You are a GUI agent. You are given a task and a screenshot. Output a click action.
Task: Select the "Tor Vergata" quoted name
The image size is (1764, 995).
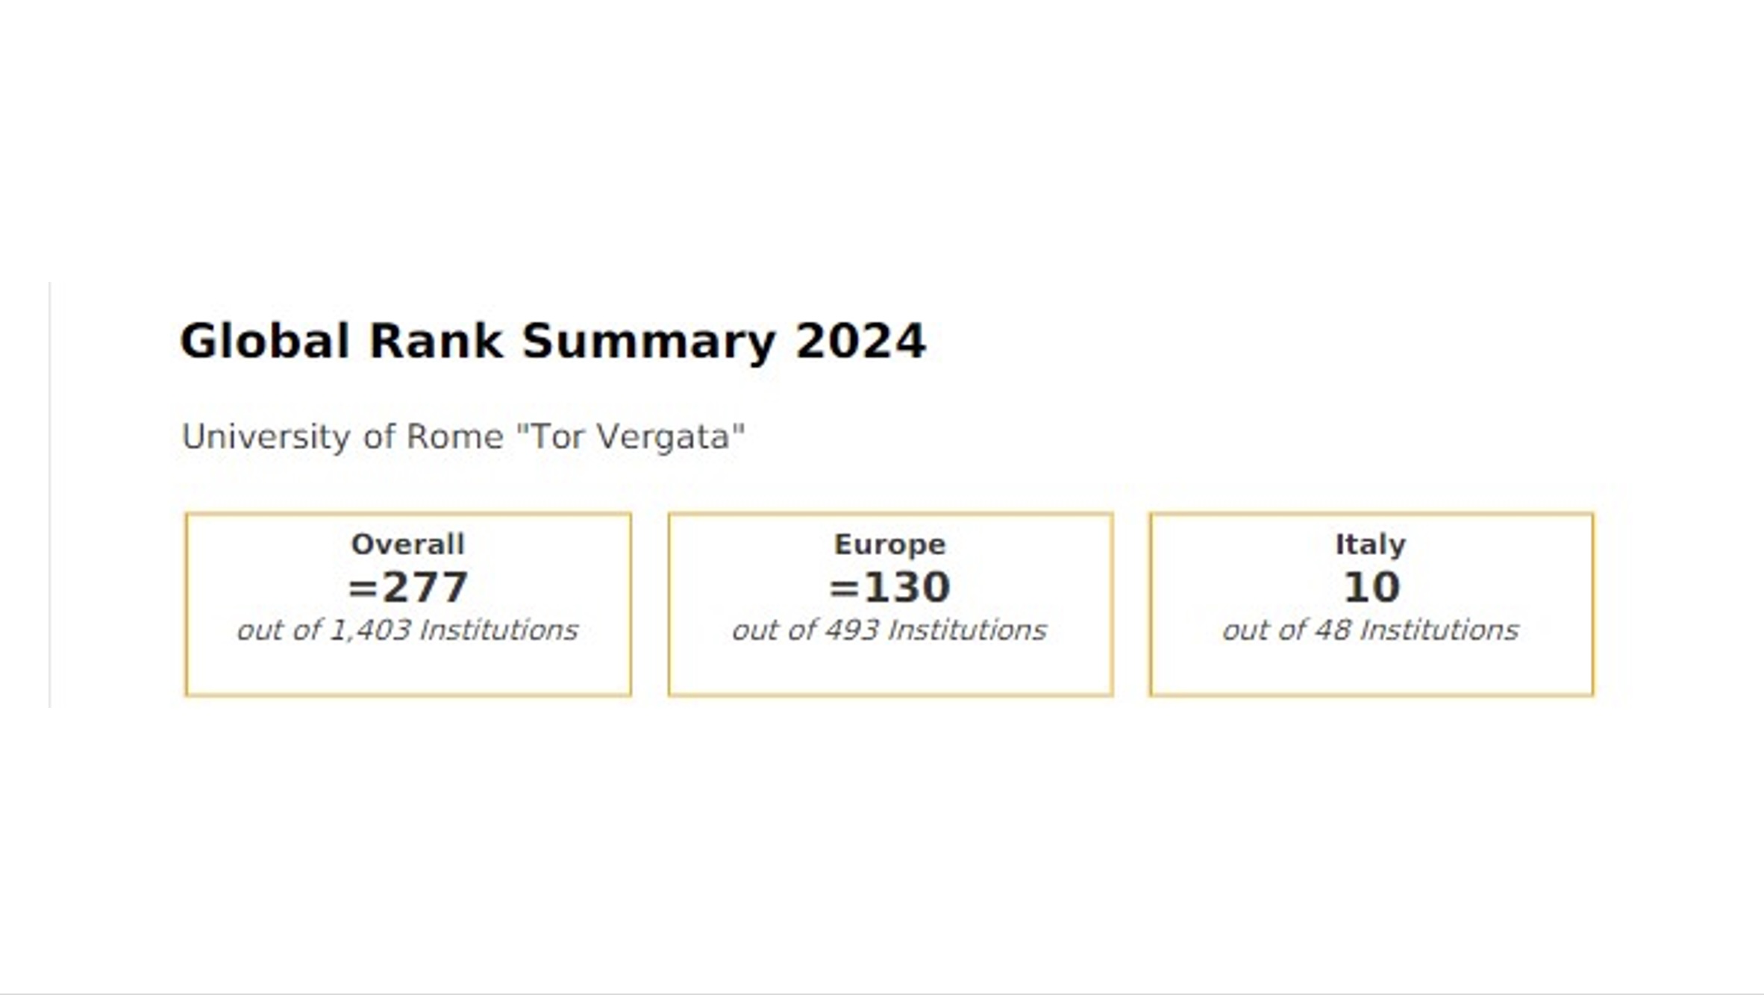(631, 436)
